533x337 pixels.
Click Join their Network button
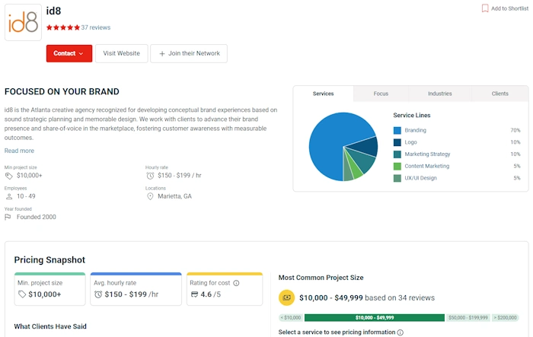(189, 53)
